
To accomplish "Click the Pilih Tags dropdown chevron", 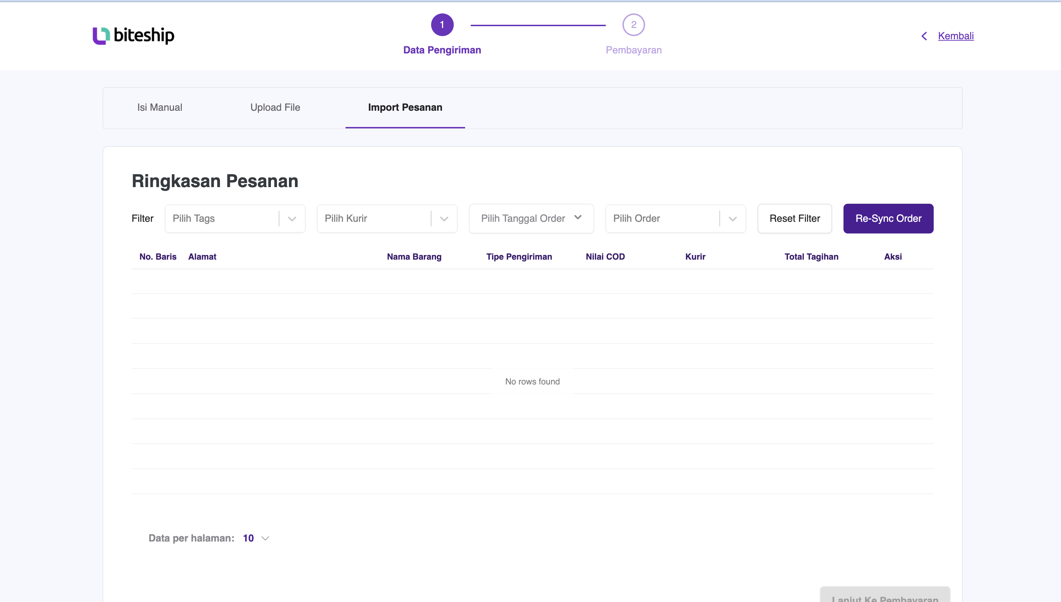I will tap(292, 218).
